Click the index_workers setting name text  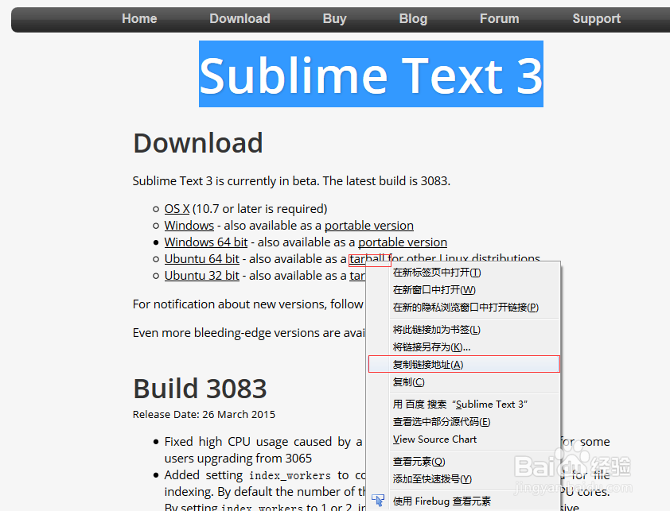click(x=290, y=475)
